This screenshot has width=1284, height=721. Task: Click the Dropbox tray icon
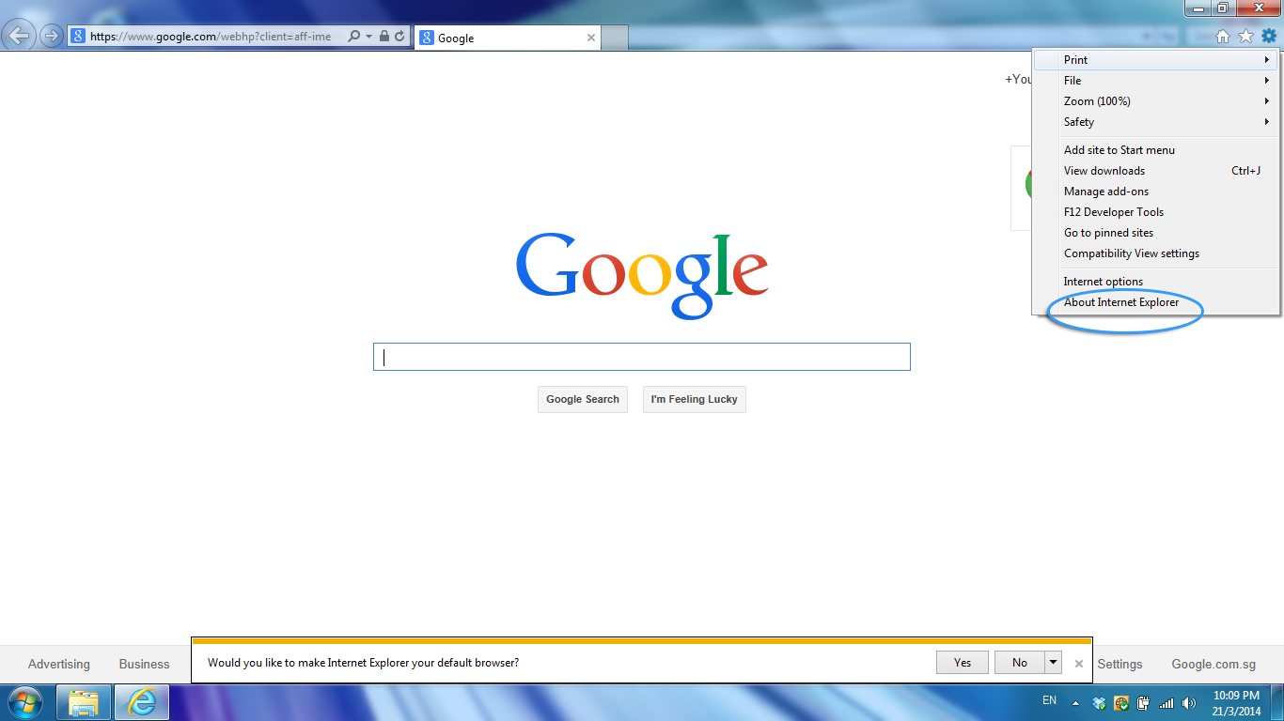(1100, 703)
